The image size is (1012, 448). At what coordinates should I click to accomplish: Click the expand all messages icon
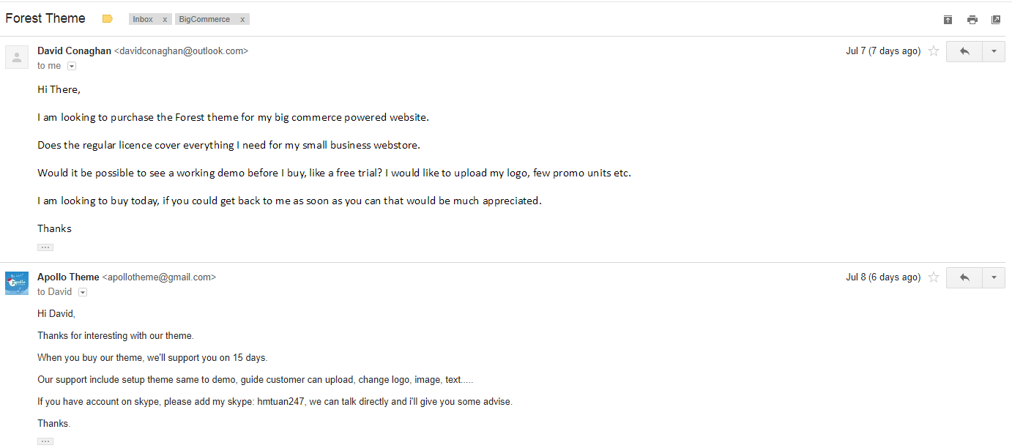pos(948,20)
